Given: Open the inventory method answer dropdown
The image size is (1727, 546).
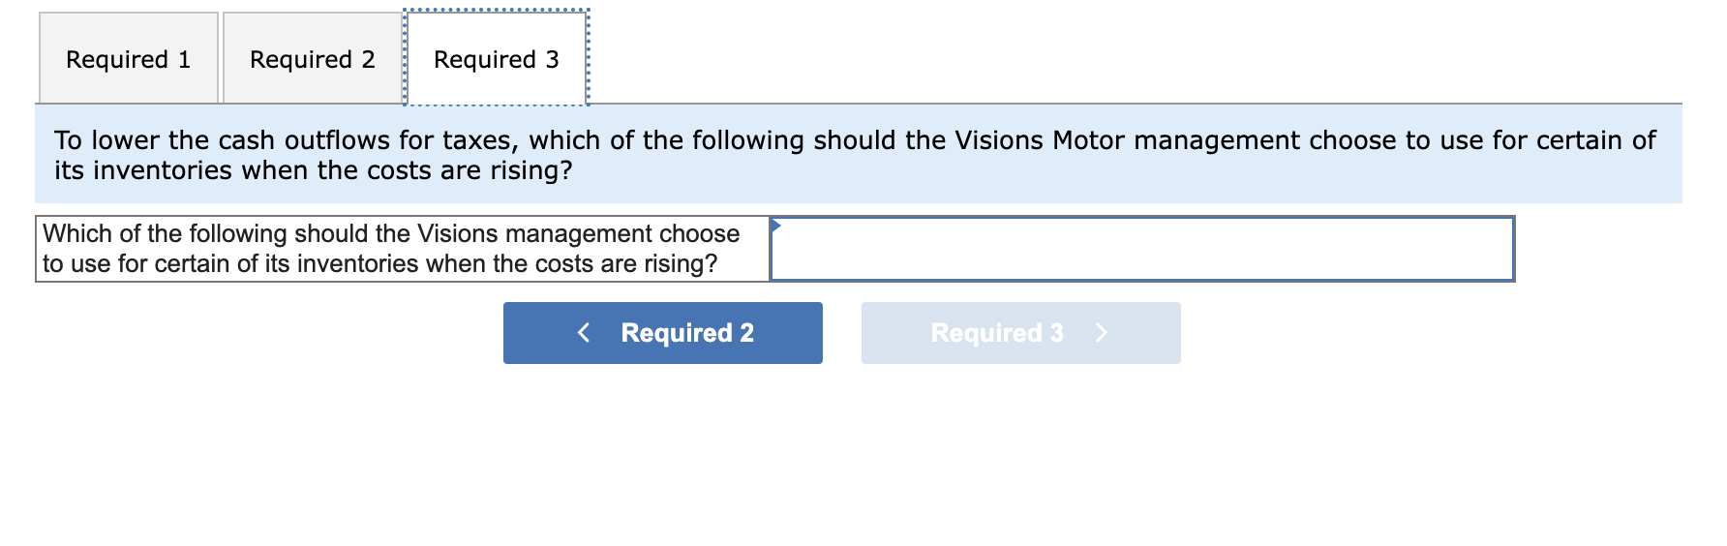Looking at the screenshot, I should click(x=1141, y=249).
